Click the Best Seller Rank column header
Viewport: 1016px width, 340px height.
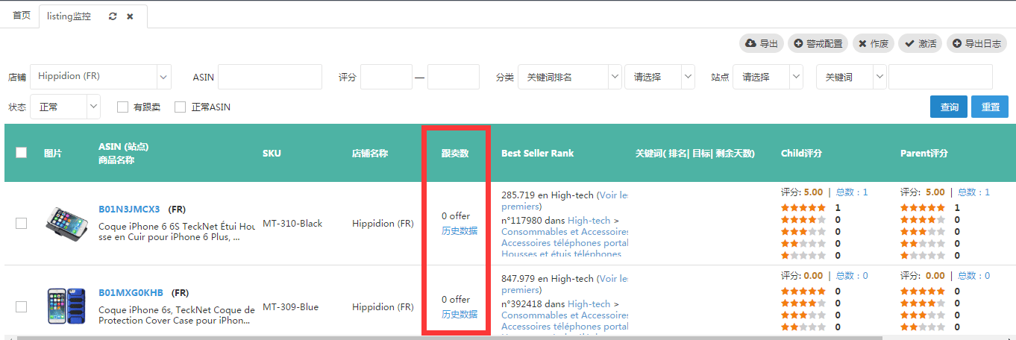point(538,153)
